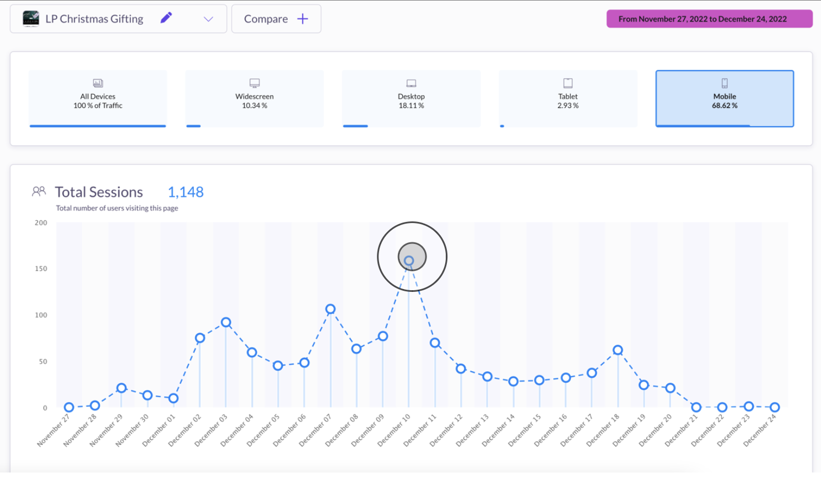
Task: Select the Widescreen device tab
Action: point(255,99)
